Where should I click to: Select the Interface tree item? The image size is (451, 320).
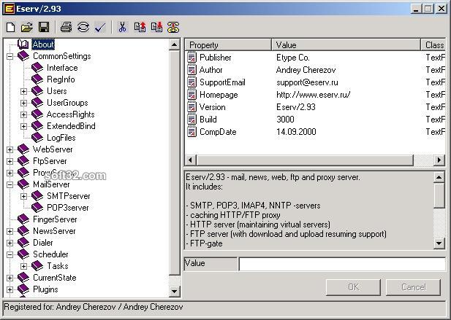point(62,68)
